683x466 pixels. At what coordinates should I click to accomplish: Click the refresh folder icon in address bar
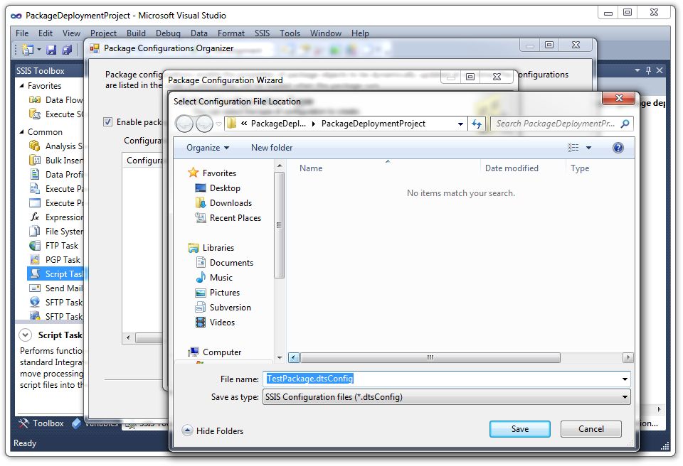477,124
